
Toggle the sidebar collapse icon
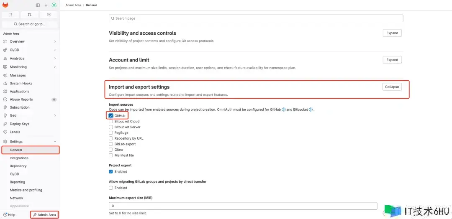click(x=38, y=5)
